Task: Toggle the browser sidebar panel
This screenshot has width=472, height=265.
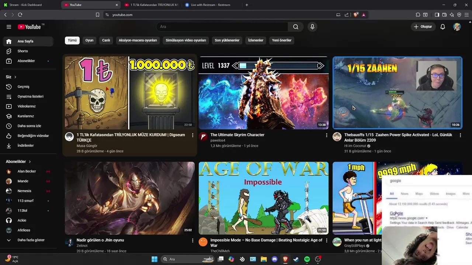Action: [x=437, y=15]
